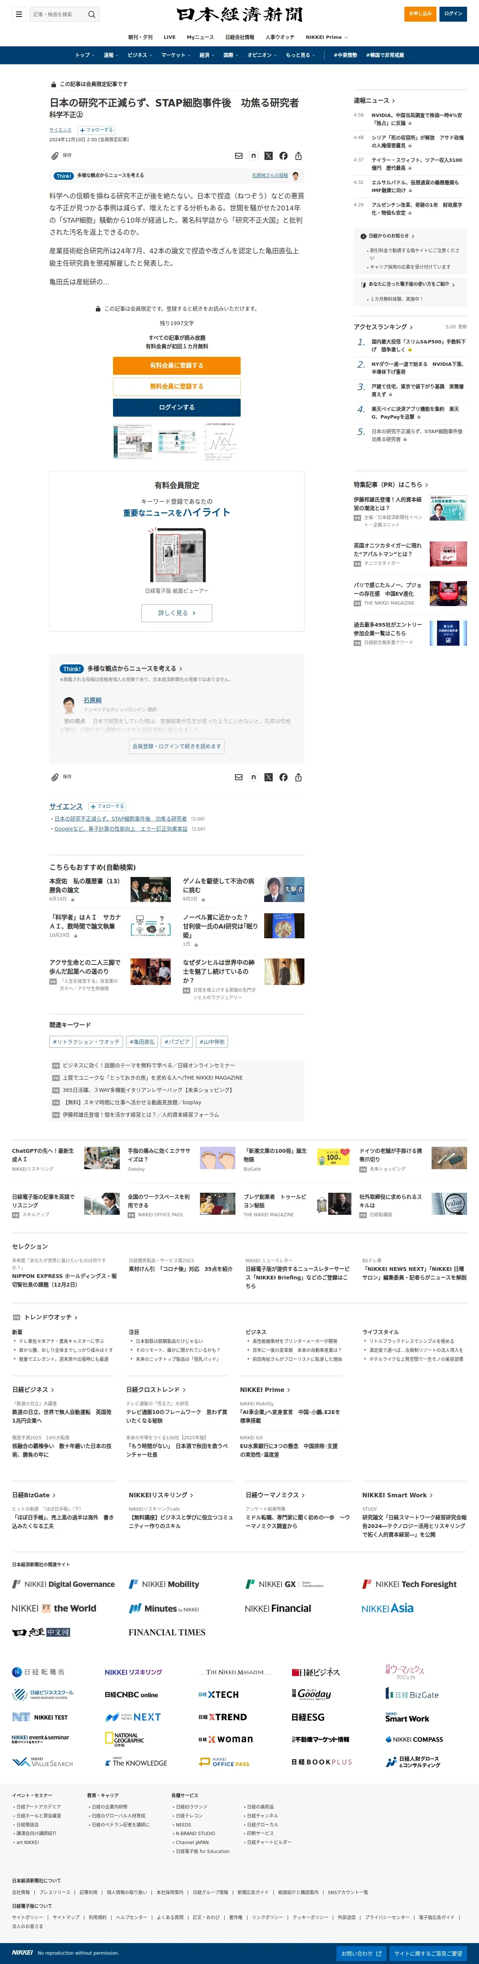Open NIKKEI Asia logo
Image resolution: width=479 pixels, height=1964 pixels.
tap(388, 1608)
